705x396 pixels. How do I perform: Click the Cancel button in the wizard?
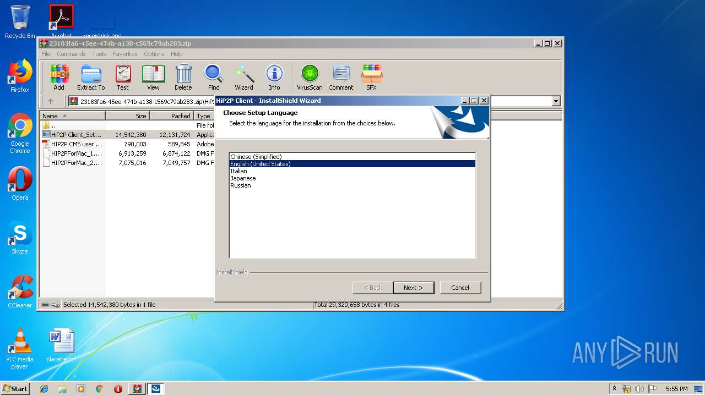point(460,288)
